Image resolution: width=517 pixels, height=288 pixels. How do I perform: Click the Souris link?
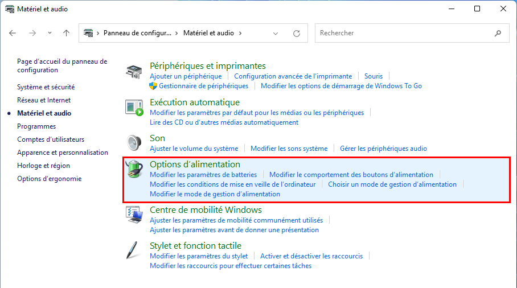[374, 76]
